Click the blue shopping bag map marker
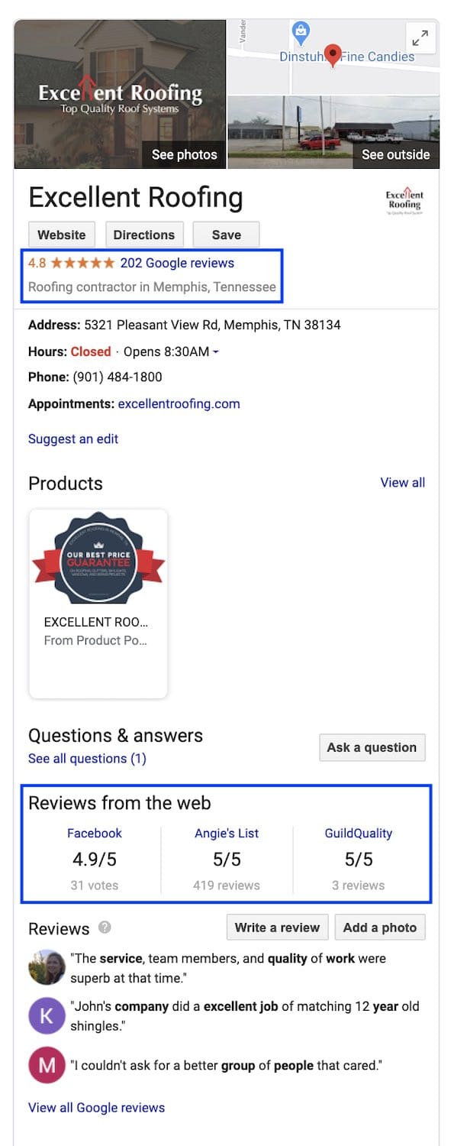Viewport: 454px width, 1146px height. pyautogui.click(x=301, y=31)
